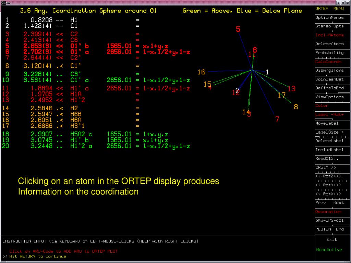Click the 'Hit RETURN to Continue' prompt line
The image size is (351, 263).
(38, 256)
